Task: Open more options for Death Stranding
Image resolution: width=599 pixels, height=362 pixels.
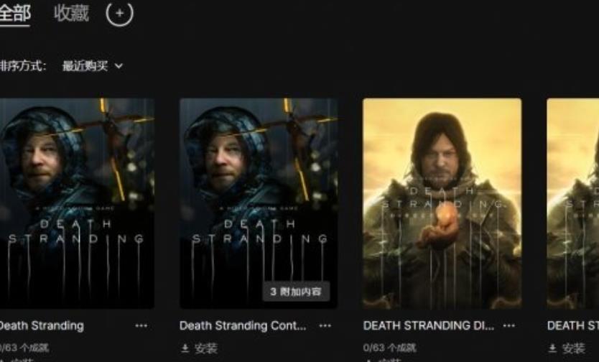Action: (141, 325)
